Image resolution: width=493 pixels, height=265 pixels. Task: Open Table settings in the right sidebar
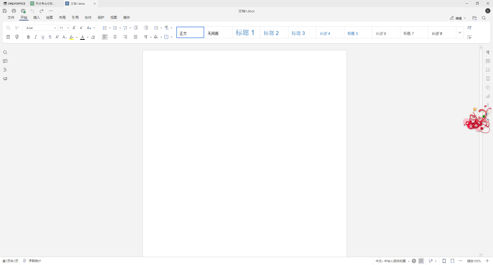(488, 61)
